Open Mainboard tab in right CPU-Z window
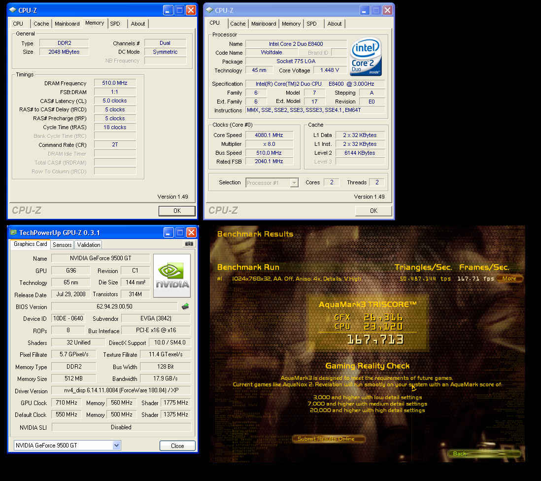The height and width of the screenshot is (481, 541). pyautogui.click(x=264, y=24)
